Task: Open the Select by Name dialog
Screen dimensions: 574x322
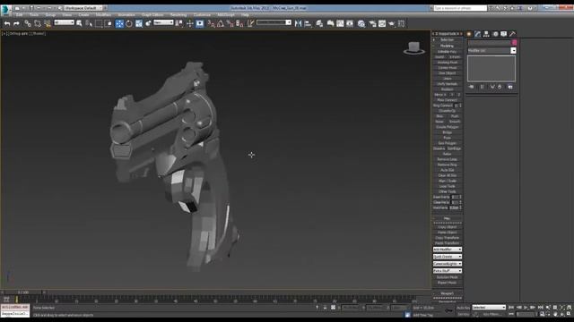Action: point(89,24)
